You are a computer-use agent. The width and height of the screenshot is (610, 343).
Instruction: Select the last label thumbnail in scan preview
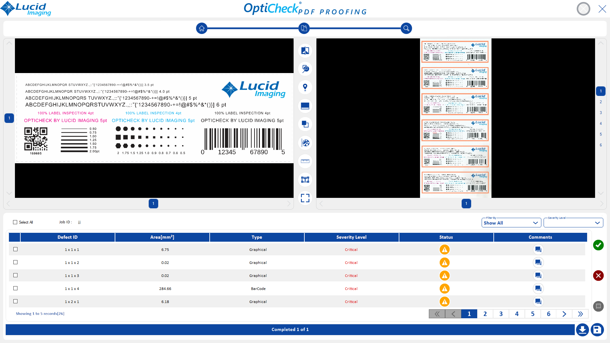pos(455,183)
